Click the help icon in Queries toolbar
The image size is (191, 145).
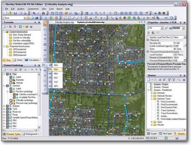coord(184,80)
